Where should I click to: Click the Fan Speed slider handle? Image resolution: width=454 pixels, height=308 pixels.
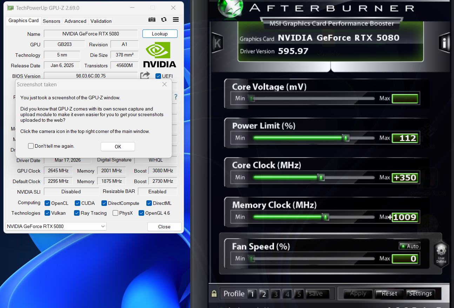click(x=251, y=259)
